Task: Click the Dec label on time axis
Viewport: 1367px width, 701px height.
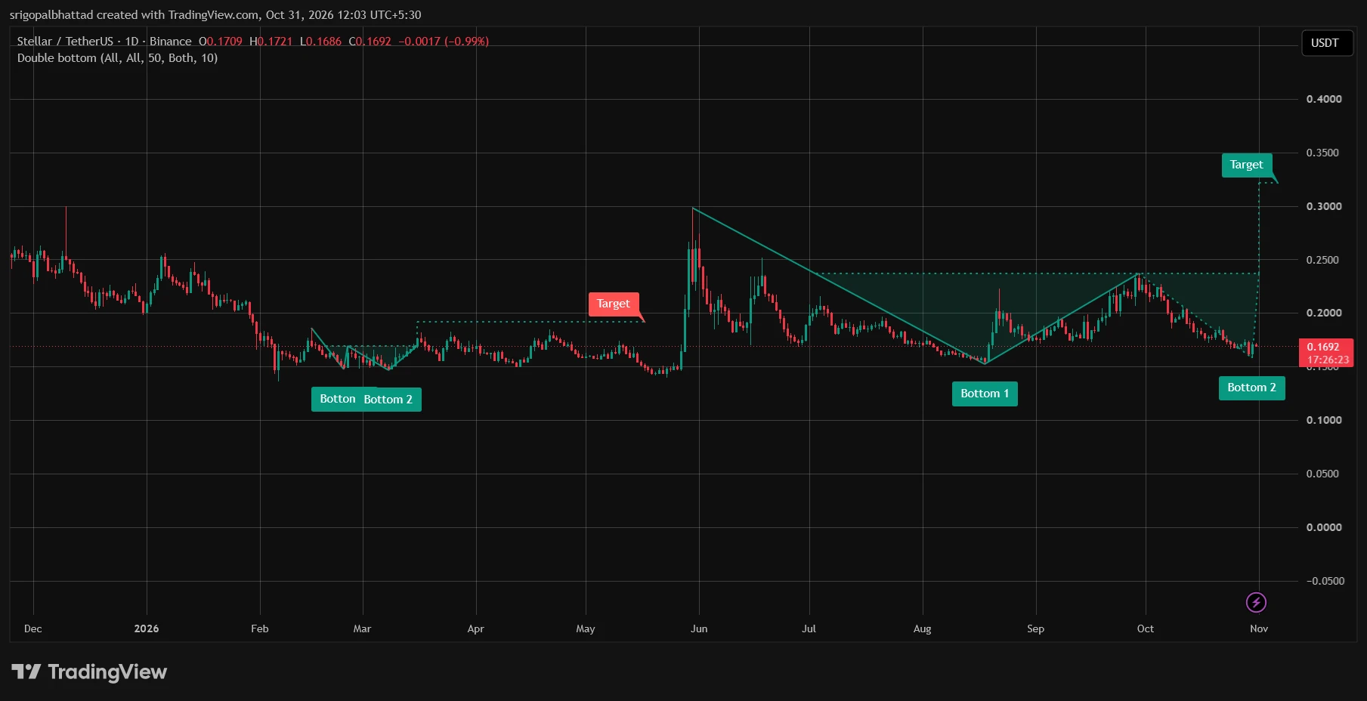Action: 33,628
